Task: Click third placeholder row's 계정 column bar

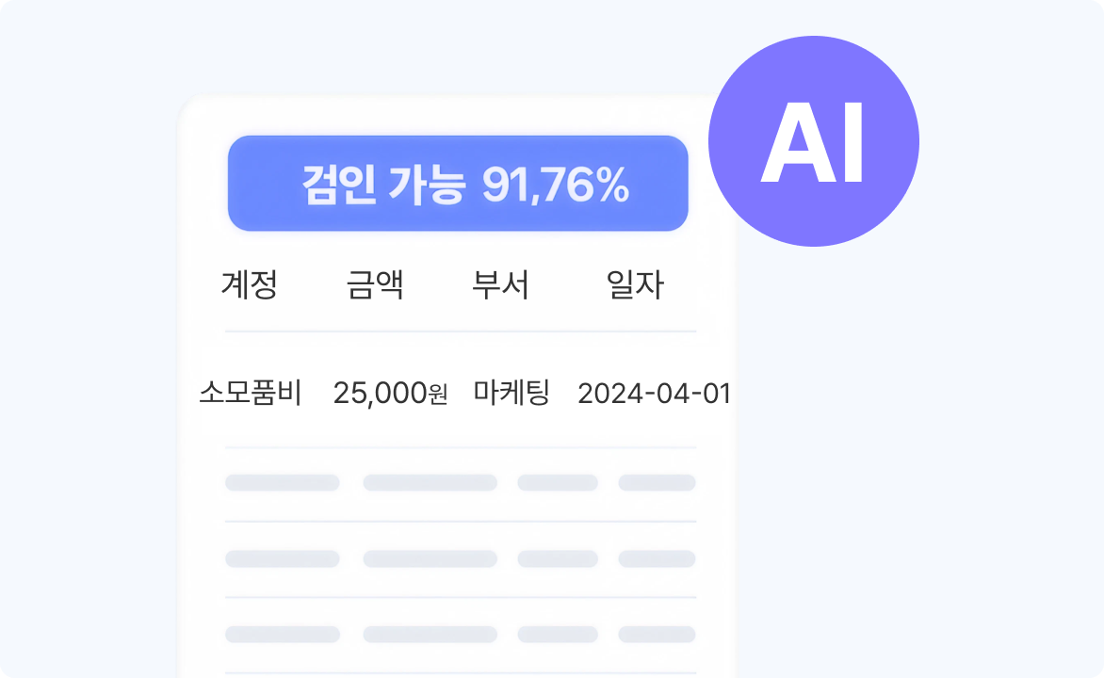Action: click(x=283, y=634)
